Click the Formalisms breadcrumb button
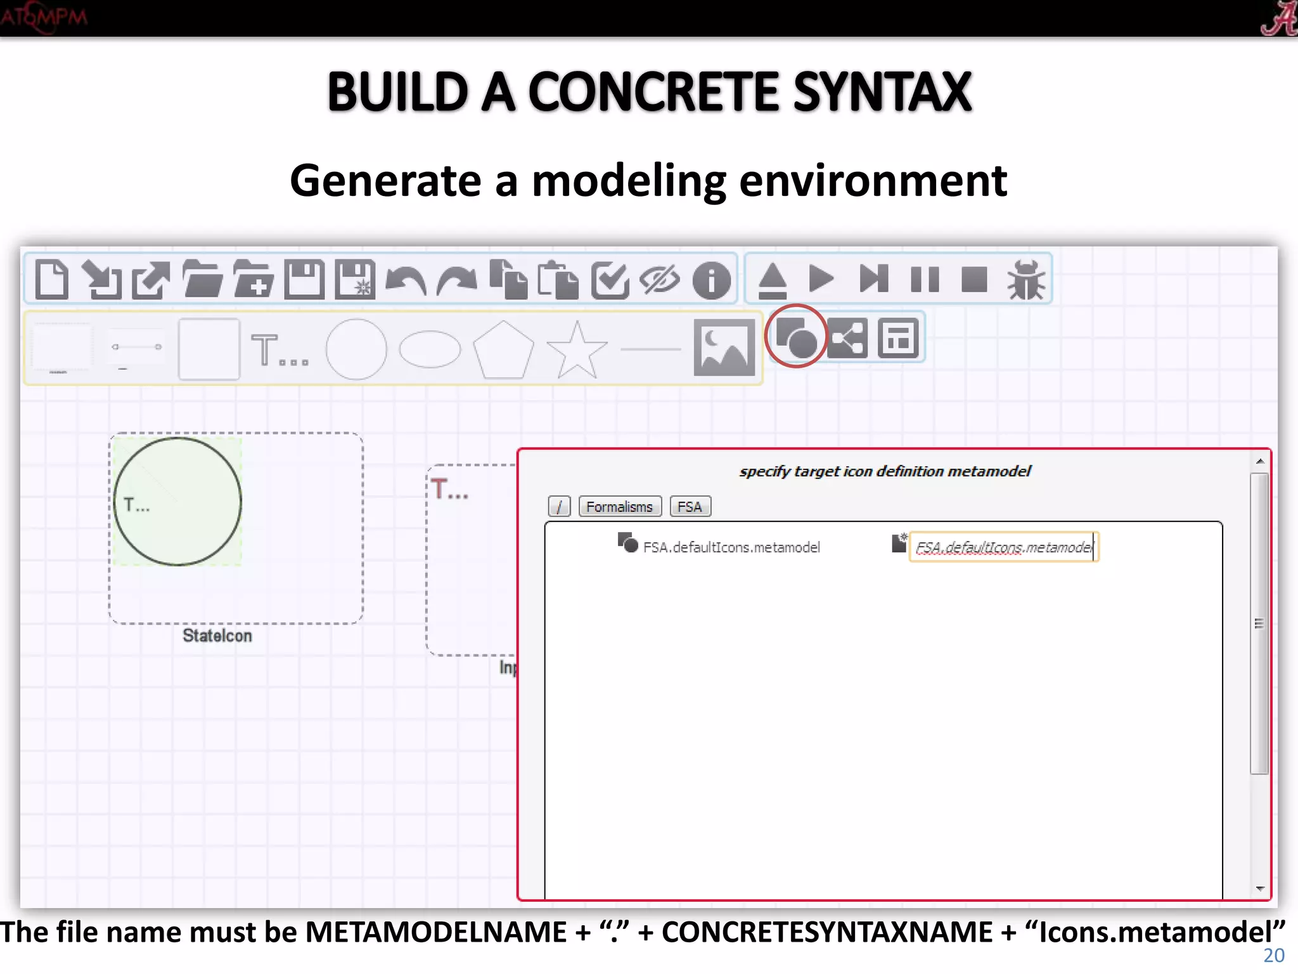Viewport: 1298px width, 974px height. pyautogui.click(x=620, y=507)
